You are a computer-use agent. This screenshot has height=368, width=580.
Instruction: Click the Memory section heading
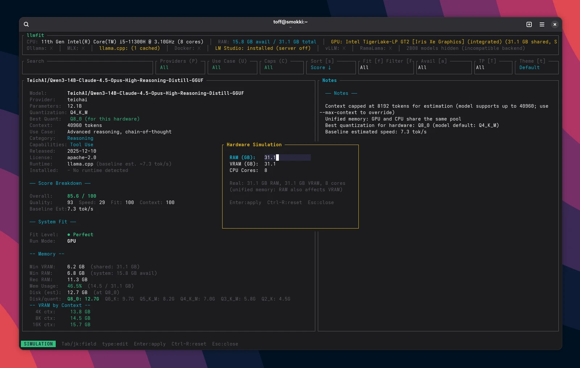47,254
